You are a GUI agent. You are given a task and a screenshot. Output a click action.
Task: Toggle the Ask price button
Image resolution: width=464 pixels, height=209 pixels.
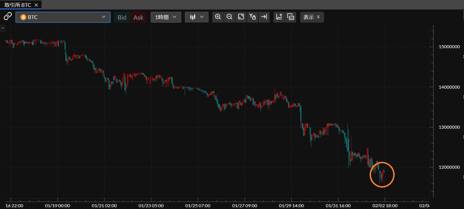pos(138,17)
